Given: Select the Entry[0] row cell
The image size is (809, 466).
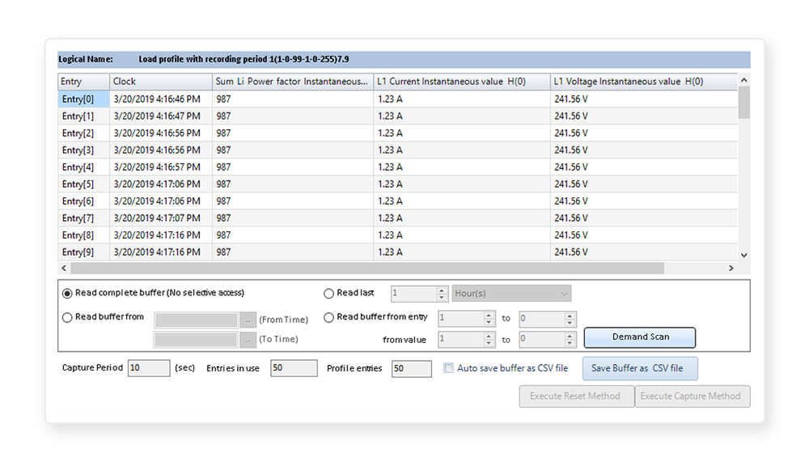Looking at the screenshot, I should pos(83,99).
